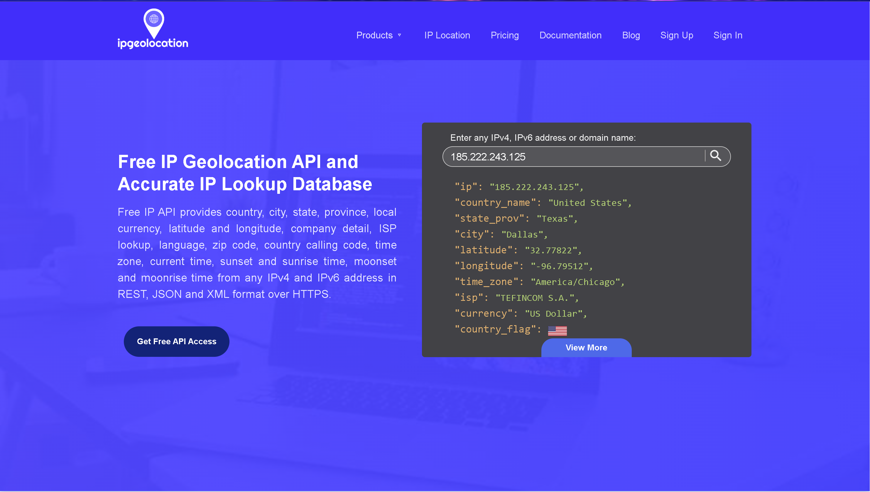Open IP Location page

pyautogui.click(x=447, y=35)
